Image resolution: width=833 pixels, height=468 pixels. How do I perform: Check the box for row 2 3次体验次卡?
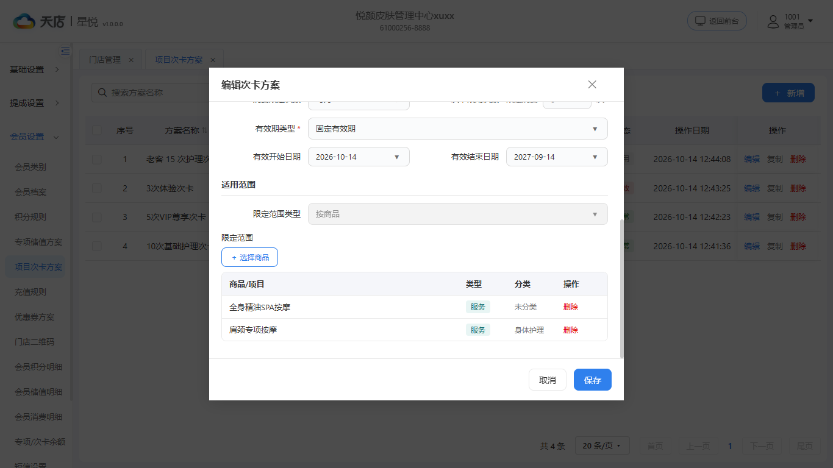pyautogui.click(x=97, y=188)
